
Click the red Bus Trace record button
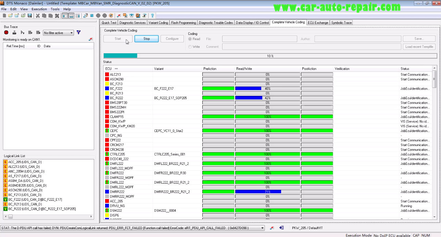tap(6, 32)
